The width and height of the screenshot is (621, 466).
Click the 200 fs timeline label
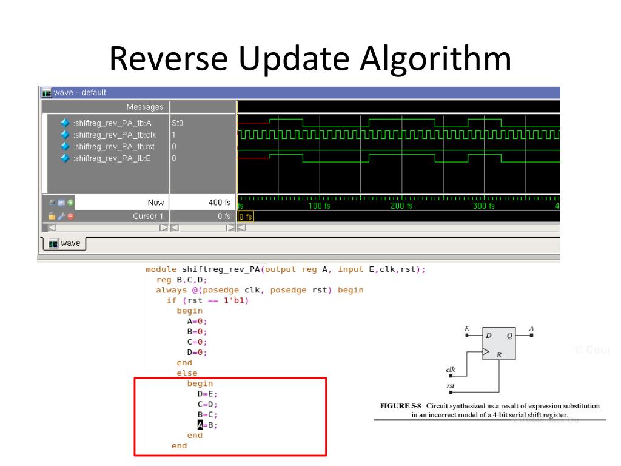pos(401,206)
